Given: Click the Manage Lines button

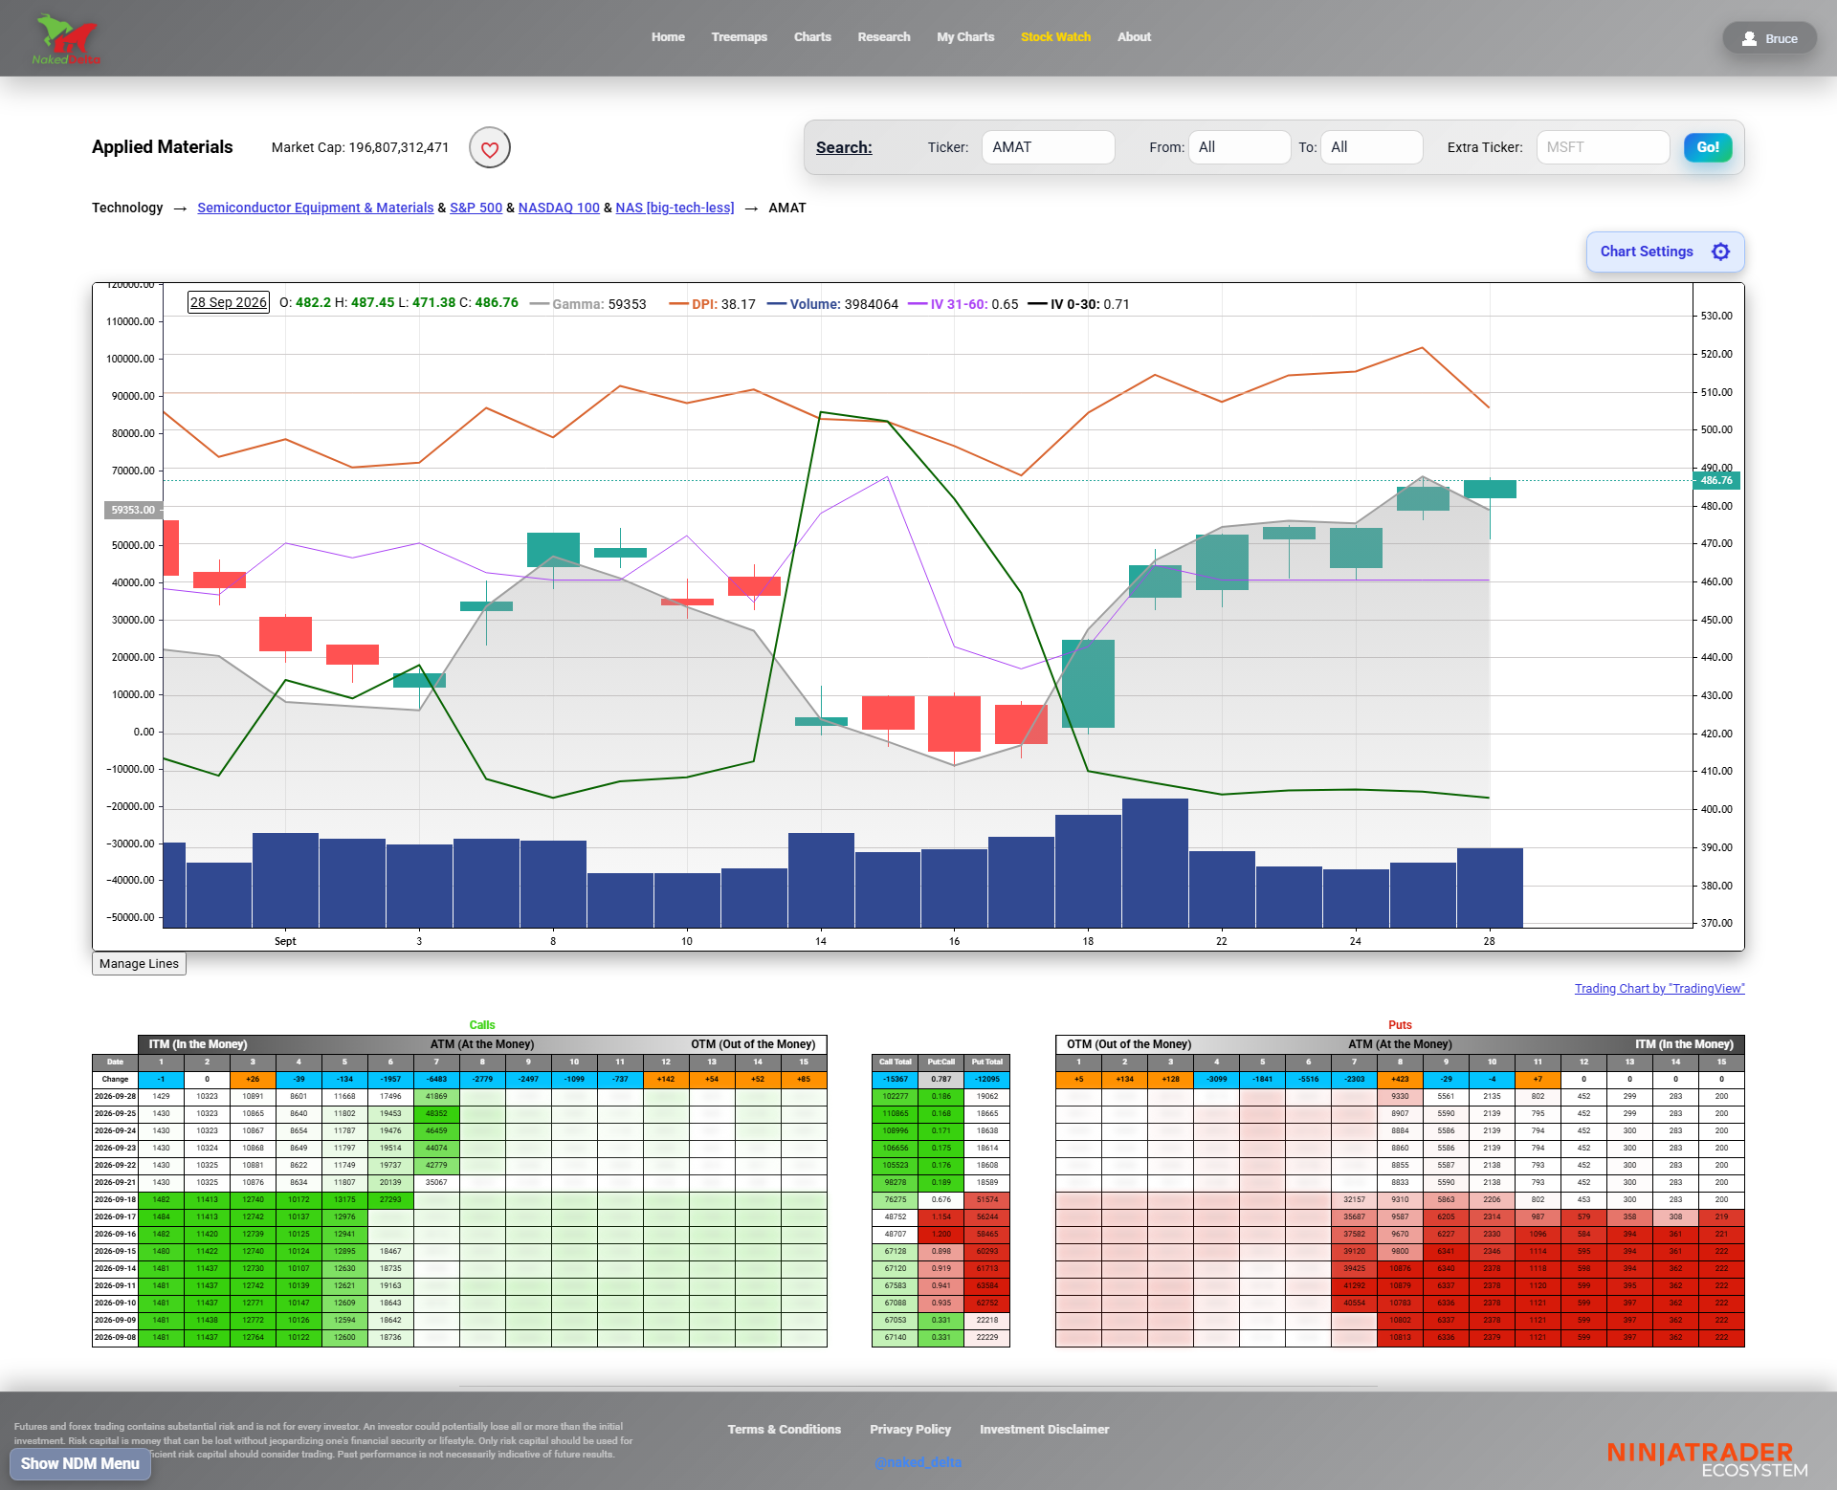Looking at the screenshot, I should pos(139,964).
